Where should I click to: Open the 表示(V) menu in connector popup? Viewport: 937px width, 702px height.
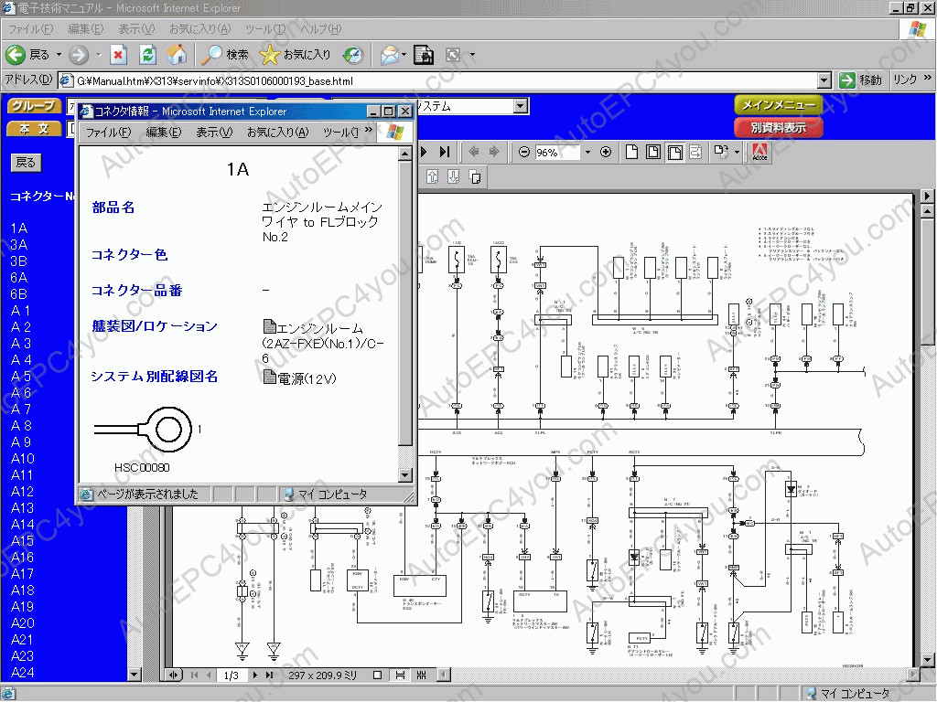tap(213, 133)
